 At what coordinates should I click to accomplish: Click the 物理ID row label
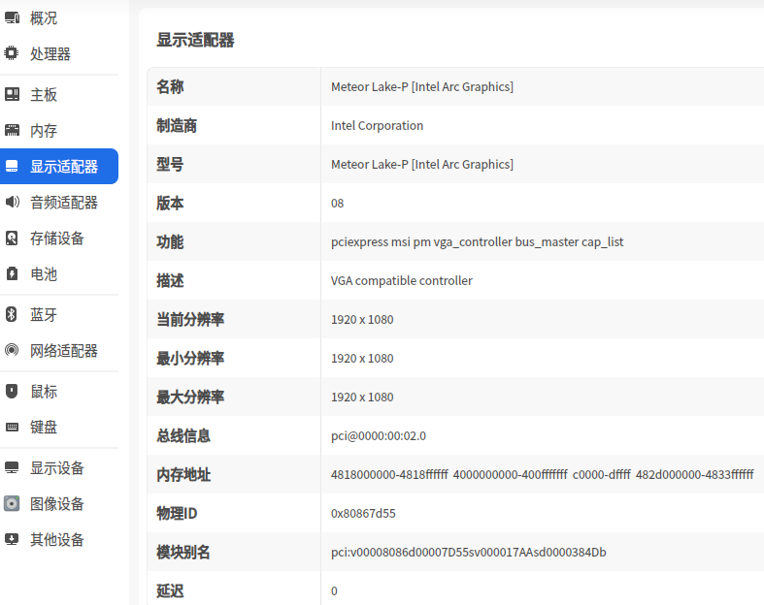tap(177, 514)
